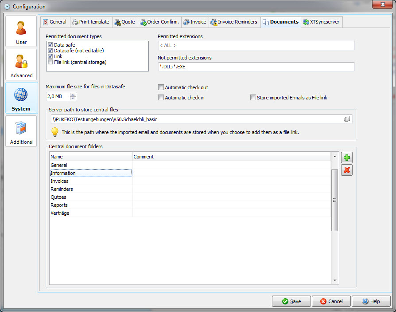This screenshot has height=312, width=396.
Task: Collapse the Configuration window title icon
Action: click(7, 7)
